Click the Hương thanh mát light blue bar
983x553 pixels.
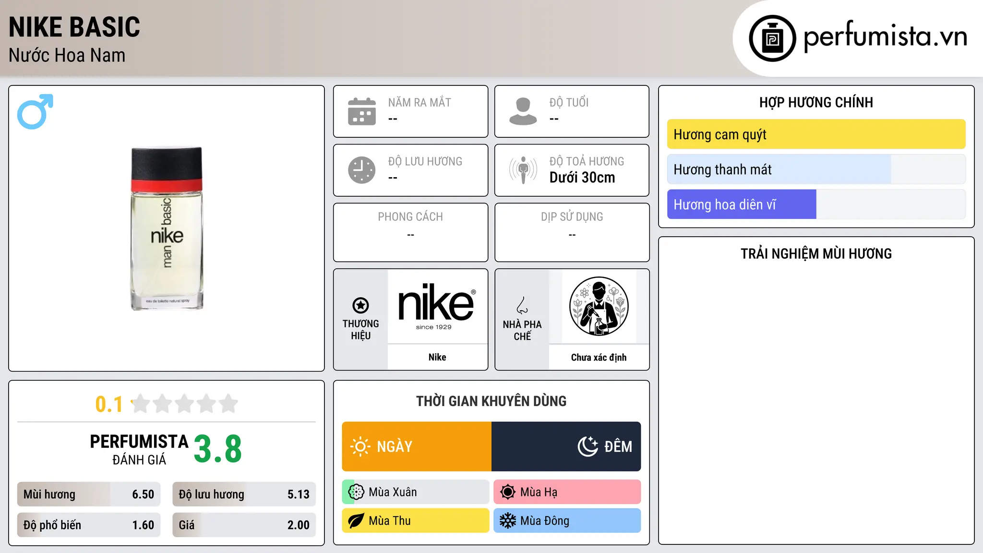(x=816, y=169)
